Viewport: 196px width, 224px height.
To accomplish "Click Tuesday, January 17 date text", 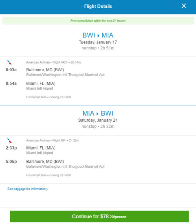I will [x=98, y=42].
